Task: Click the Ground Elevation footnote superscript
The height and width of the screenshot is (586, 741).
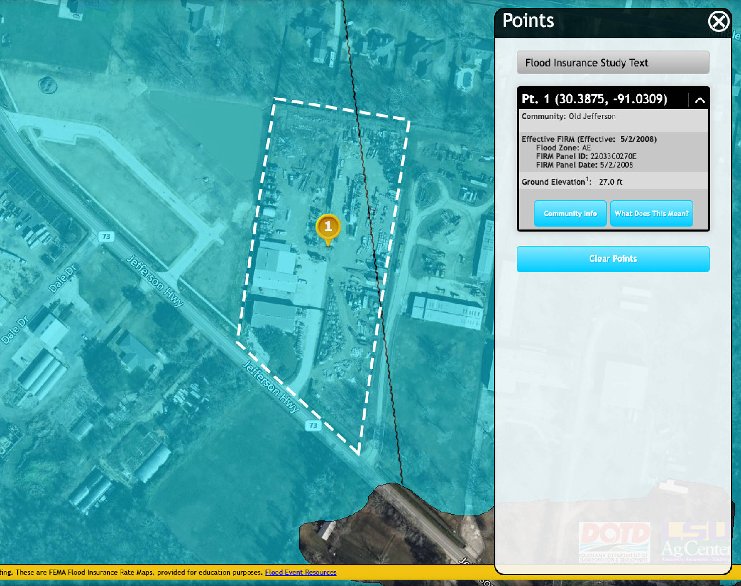Action: click(x=587, y=179)
